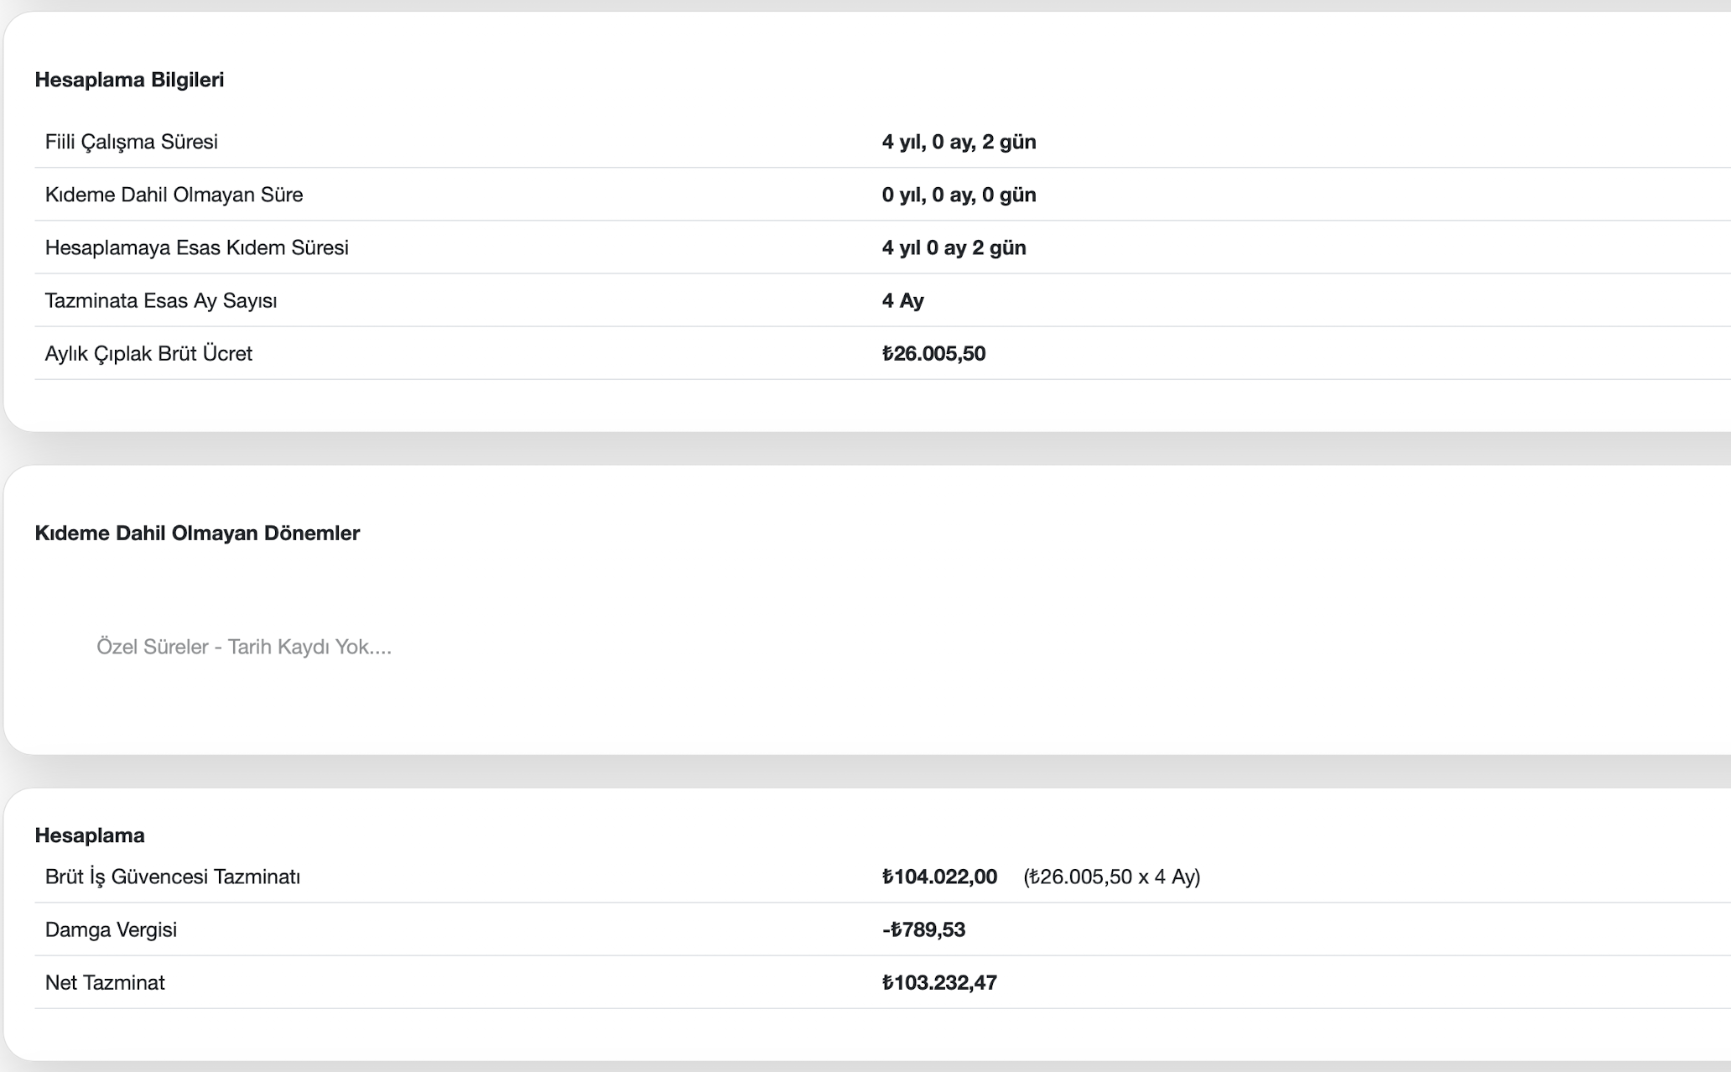Select the Brüt İş Güvencesi Tazminatı label
1731x1072 pixels.
coord(172,877)
